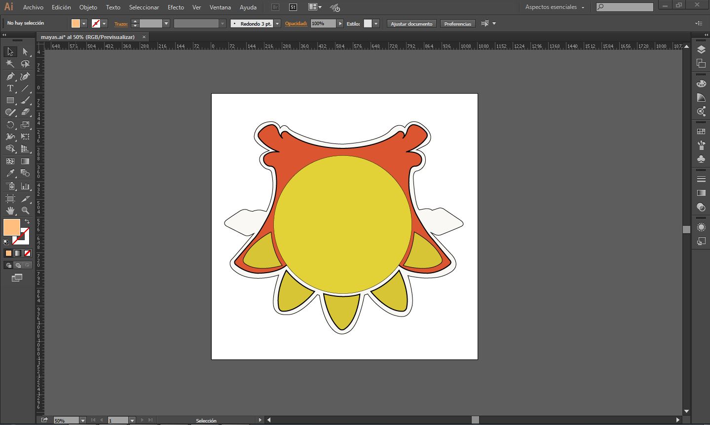710x425 pixels.
Task: Select the Gradient tool in toolbox
Action: [x=25, y=161]
